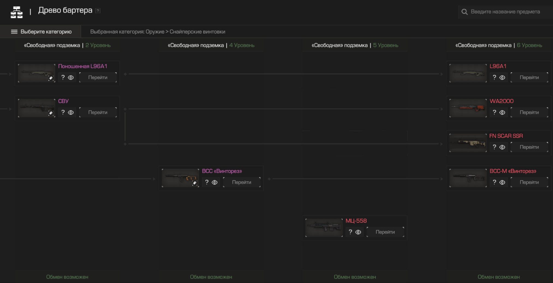The height and width of the screenshot is (283, 553).
Task: Click question mark info for L96A1 level 6
Action: pos(495,77)
